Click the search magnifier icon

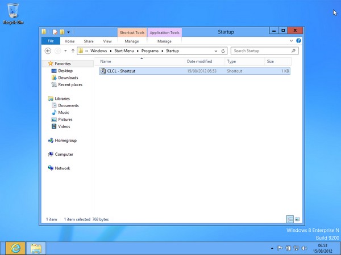coord(294,51)
